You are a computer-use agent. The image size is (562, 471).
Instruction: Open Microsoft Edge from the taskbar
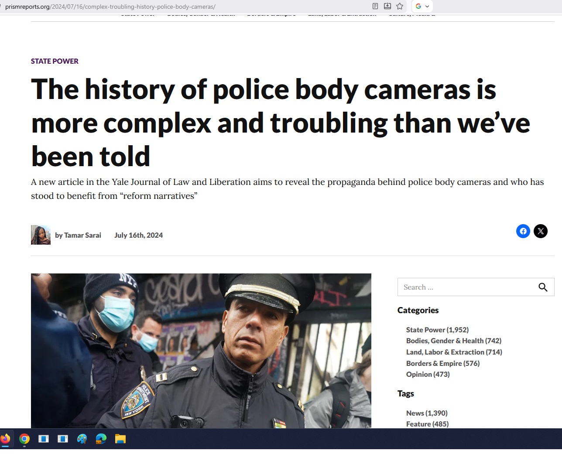101,439
